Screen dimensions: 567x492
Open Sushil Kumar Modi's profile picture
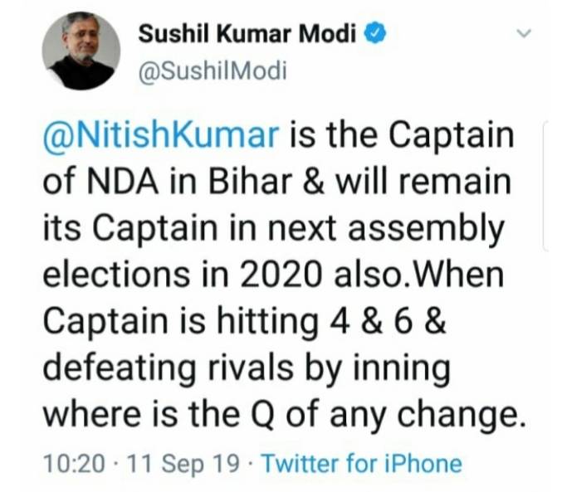pos(81,51)
